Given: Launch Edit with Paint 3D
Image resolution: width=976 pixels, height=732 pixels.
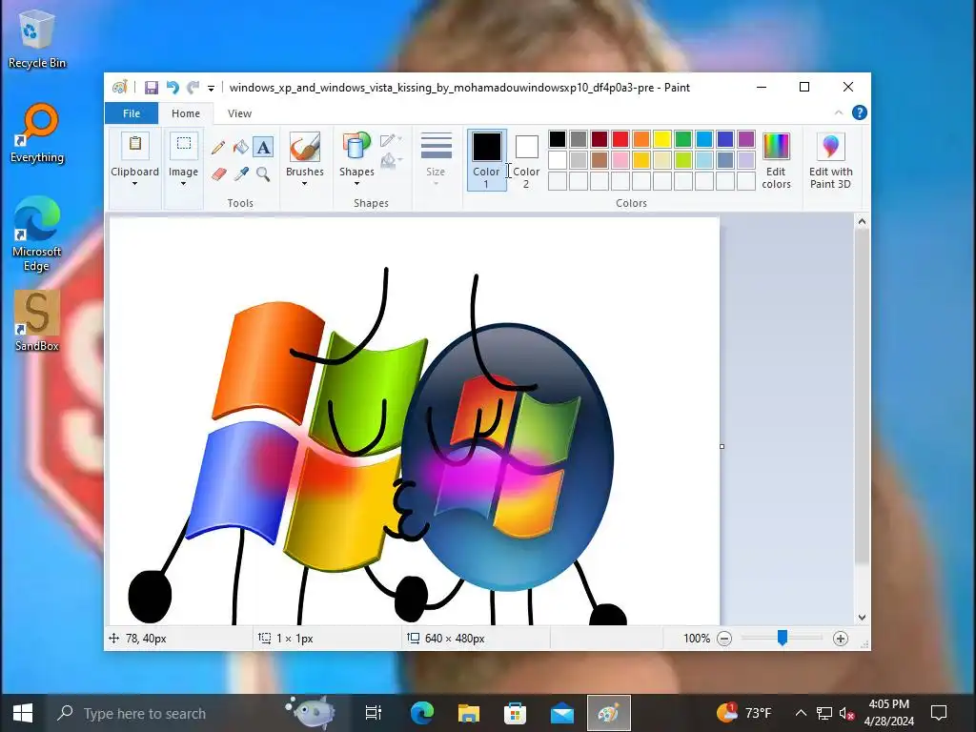Looking at the screenshot, I should tap(830, 160).
